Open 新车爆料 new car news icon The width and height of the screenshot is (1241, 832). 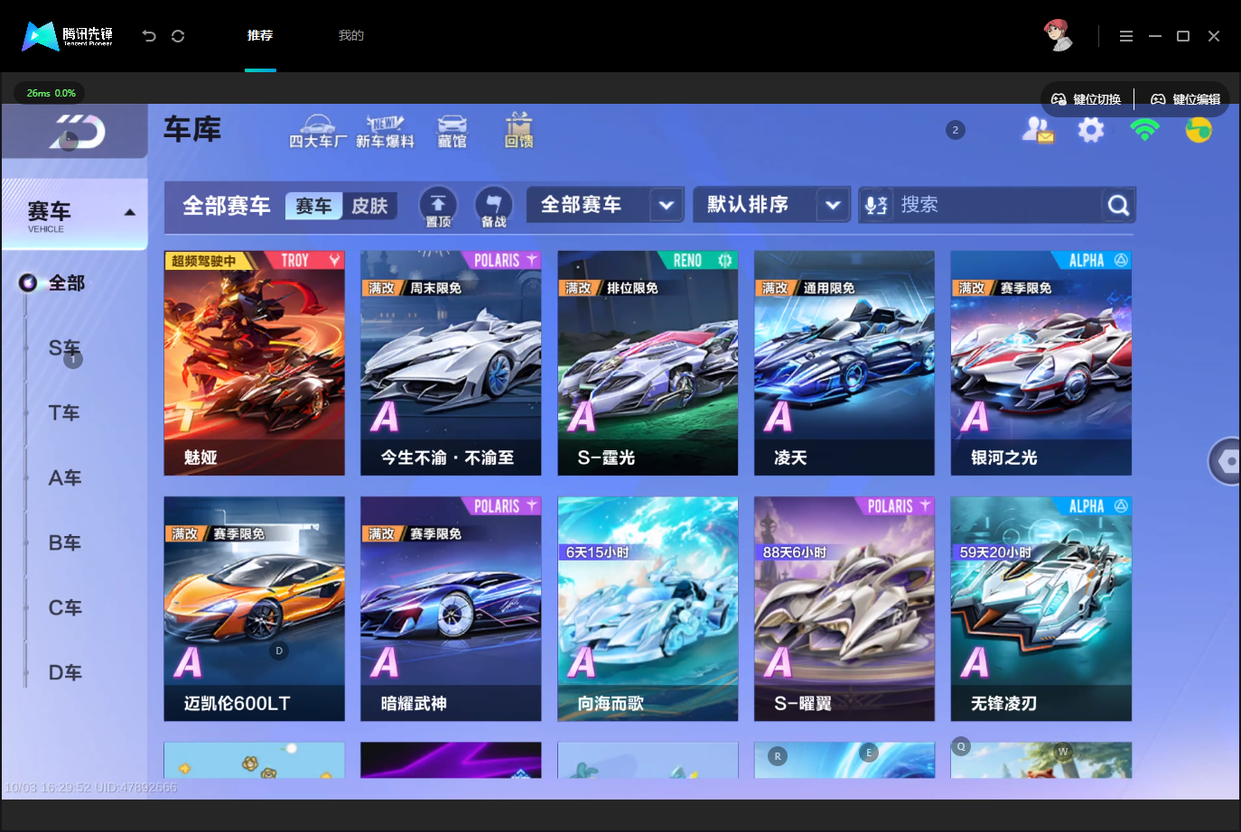point(385,132)
